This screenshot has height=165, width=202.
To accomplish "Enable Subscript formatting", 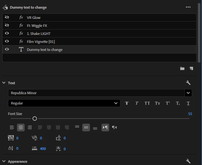I will click(x=178, y=103).
